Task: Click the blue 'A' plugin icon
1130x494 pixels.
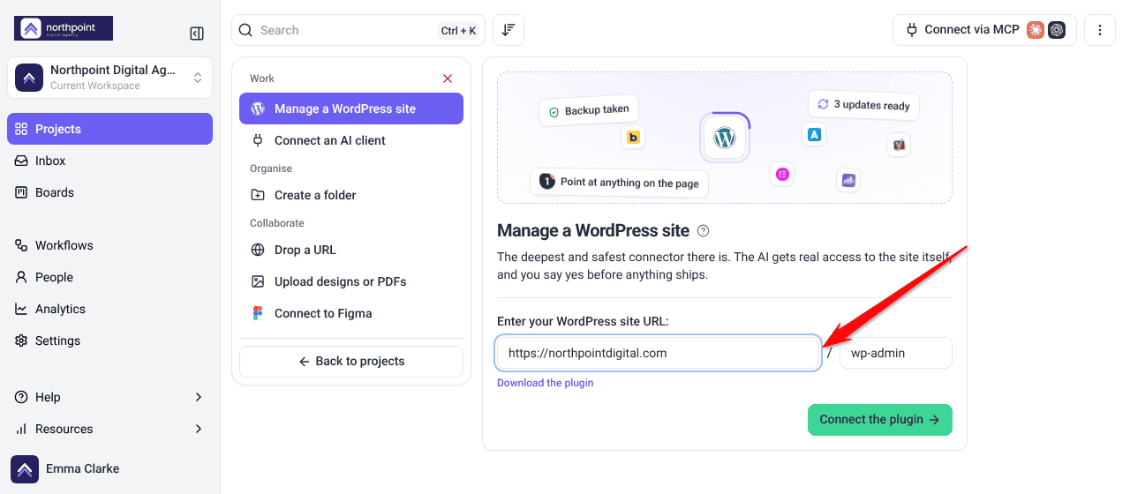Action: [815, 134]
